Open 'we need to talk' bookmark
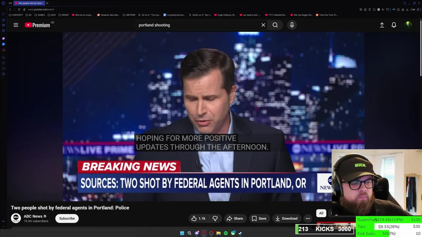Image resolution: width=422 pixels, height=237 pixels. pos(250,15)
